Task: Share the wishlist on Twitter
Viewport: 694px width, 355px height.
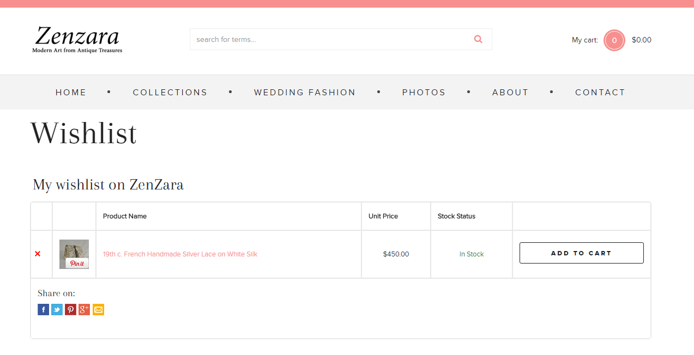Action: (57, 310)
